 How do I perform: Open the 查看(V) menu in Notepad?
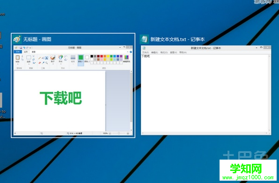[x=174, y=52]
